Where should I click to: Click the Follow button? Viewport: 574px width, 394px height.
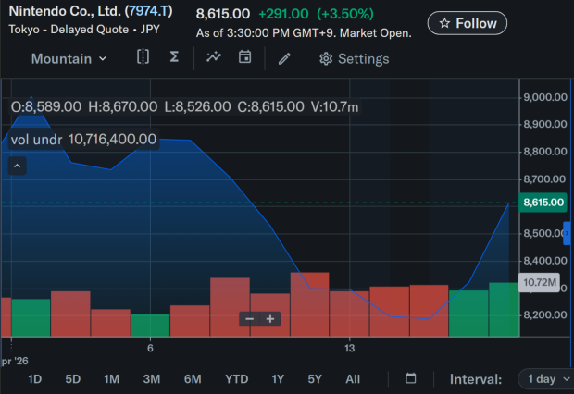coord(468,23)
